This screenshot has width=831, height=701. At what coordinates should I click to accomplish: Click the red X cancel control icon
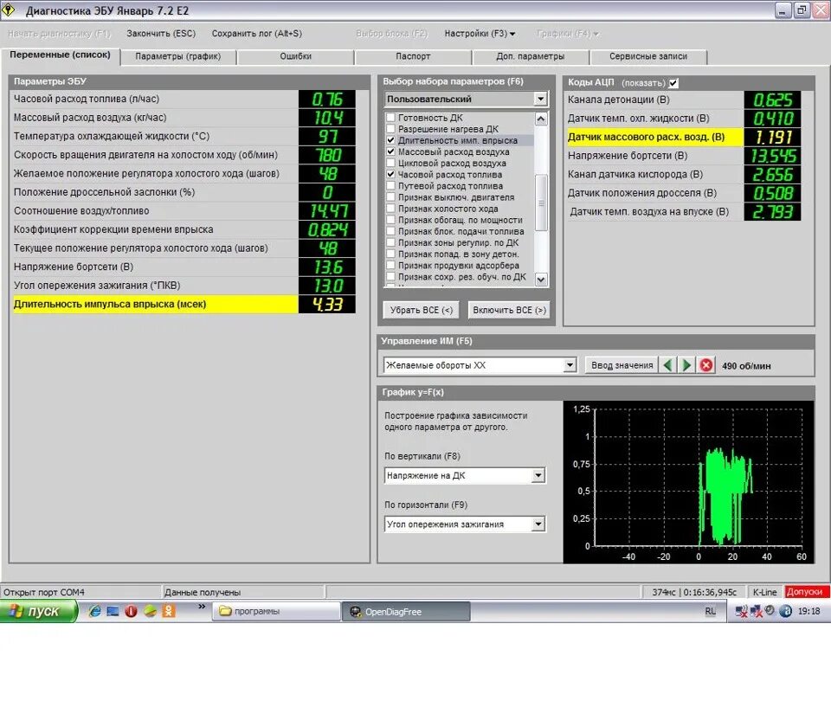(706, 365)
